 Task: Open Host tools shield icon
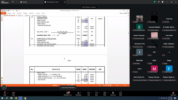click(113, 94)
